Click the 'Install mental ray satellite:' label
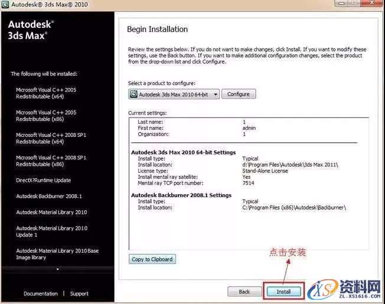385x304 pixels. click(x=168, y=177)
